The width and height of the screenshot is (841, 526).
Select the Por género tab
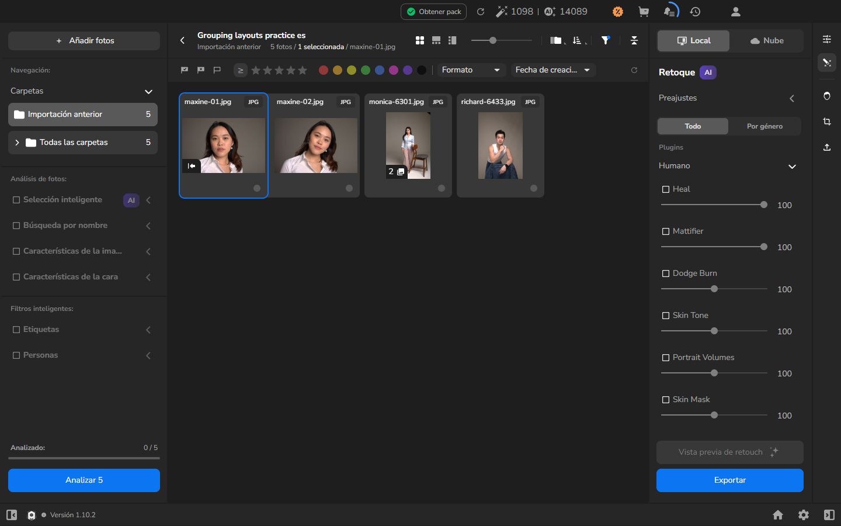[764, 126]
